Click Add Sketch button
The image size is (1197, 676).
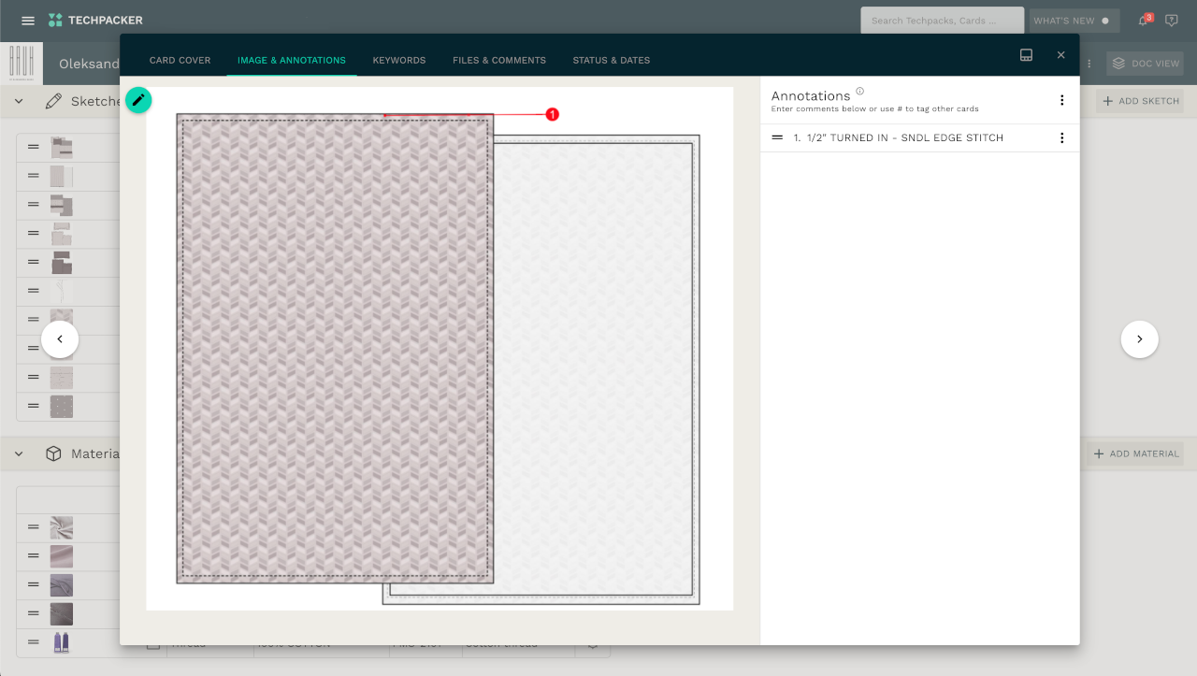(1140, 101)
